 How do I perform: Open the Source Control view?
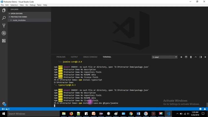[4, 25]
